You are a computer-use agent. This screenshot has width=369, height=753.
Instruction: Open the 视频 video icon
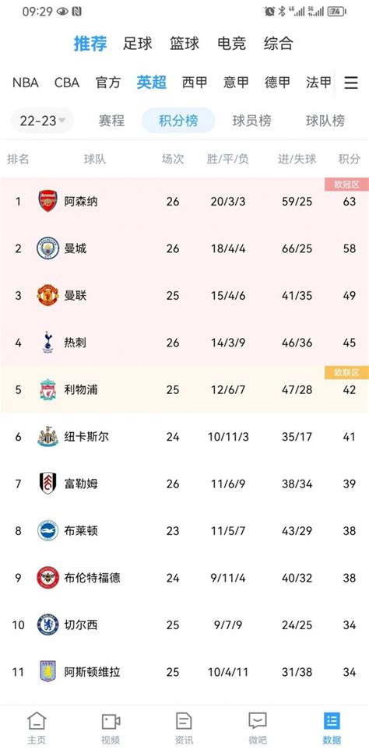(x=111, y=721)
